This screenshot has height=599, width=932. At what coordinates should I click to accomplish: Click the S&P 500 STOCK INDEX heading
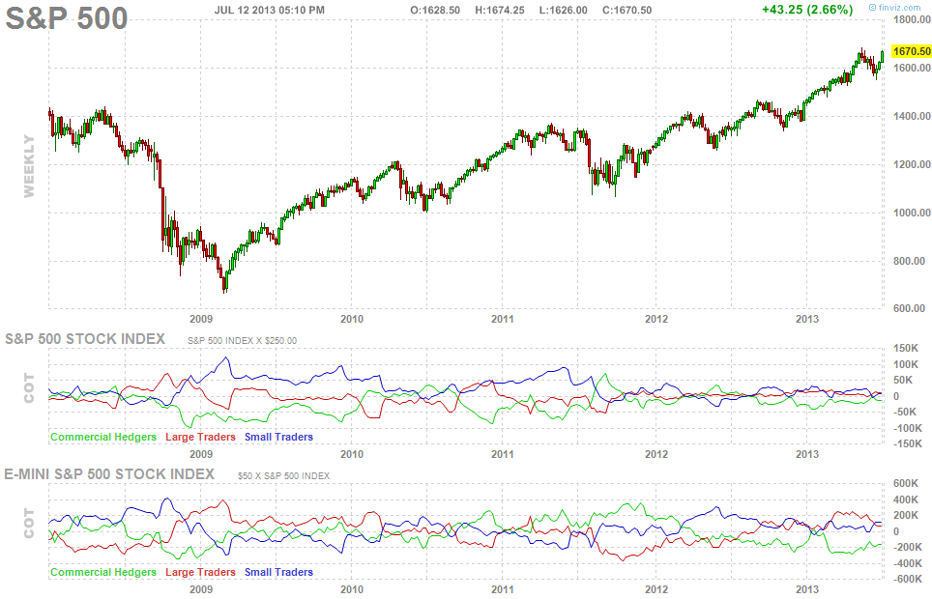point(85,339)
